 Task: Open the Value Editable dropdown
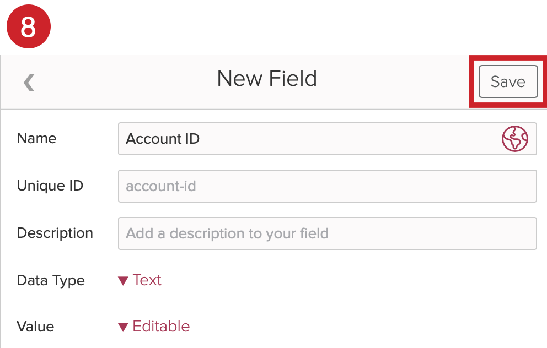[154, 327]
